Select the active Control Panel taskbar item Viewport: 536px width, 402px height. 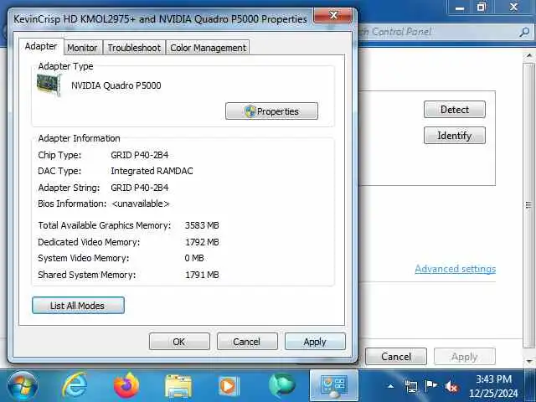pos(334,385)
